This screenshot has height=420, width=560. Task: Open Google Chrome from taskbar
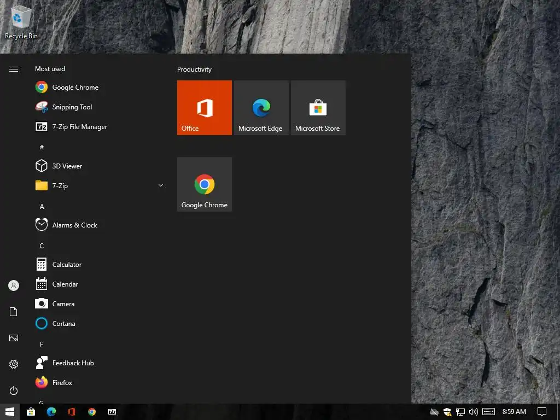click(x=92, y=412)
